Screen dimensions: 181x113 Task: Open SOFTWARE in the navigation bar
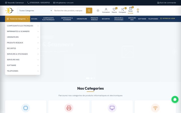pyautogui.click(x=142, y=19)
